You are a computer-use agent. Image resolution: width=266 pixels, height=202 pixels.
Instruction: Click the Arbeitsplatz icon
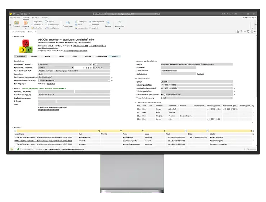[x=119, y=24]
